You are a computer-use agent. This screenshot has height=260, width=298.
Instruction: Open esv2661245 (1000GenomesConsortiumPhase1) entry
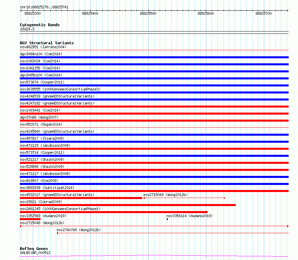(60, 209)
